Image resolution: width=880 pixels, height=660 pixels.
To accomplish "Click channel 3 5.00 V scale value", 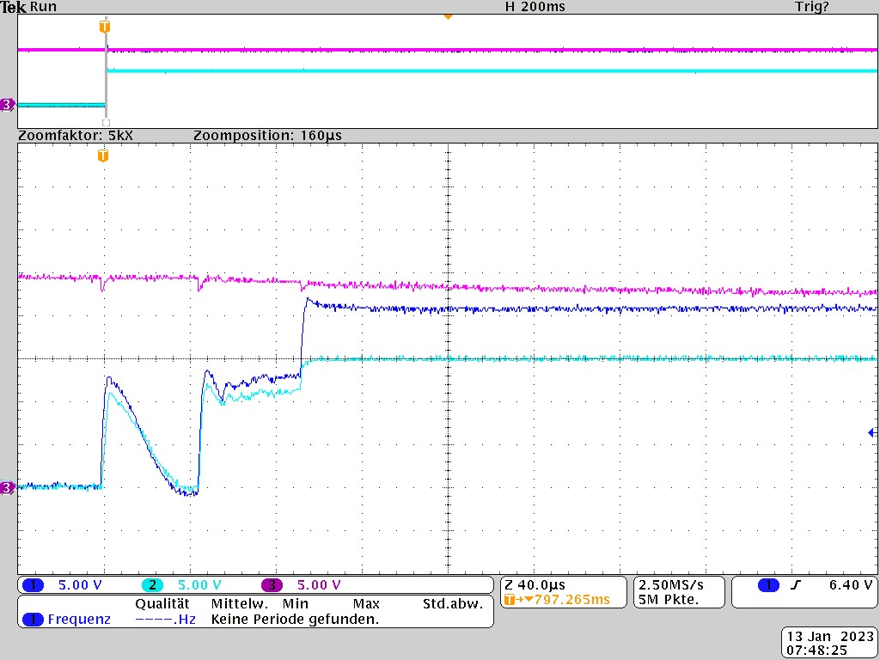I will 319,585.
